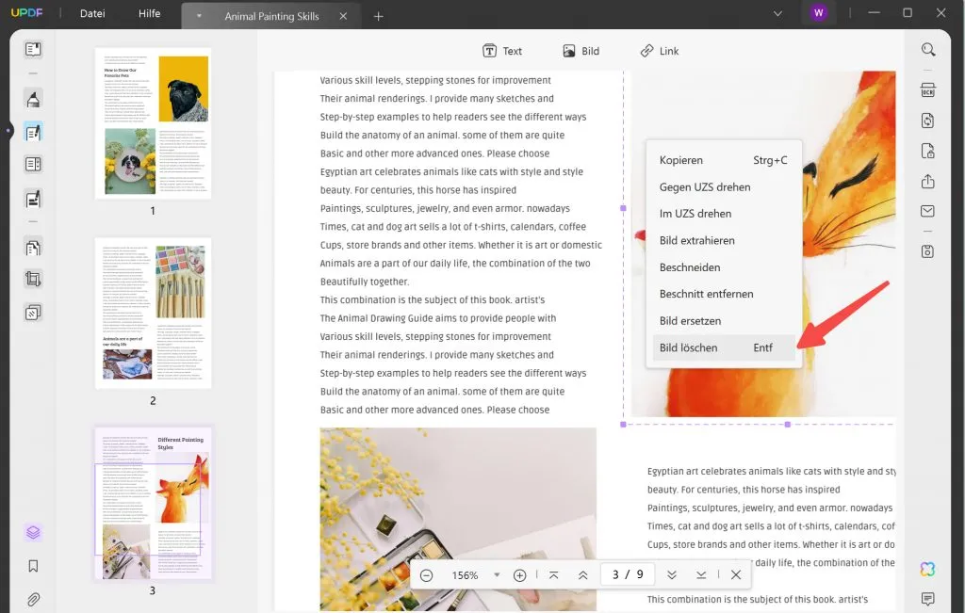This screenshot has width=965, height=613.
Task: Run the OCR recognition tool
Action: (928, 90)
